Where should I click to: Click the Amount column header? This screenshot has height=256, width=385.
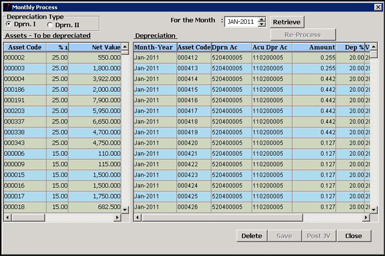(x=314, y=47)
